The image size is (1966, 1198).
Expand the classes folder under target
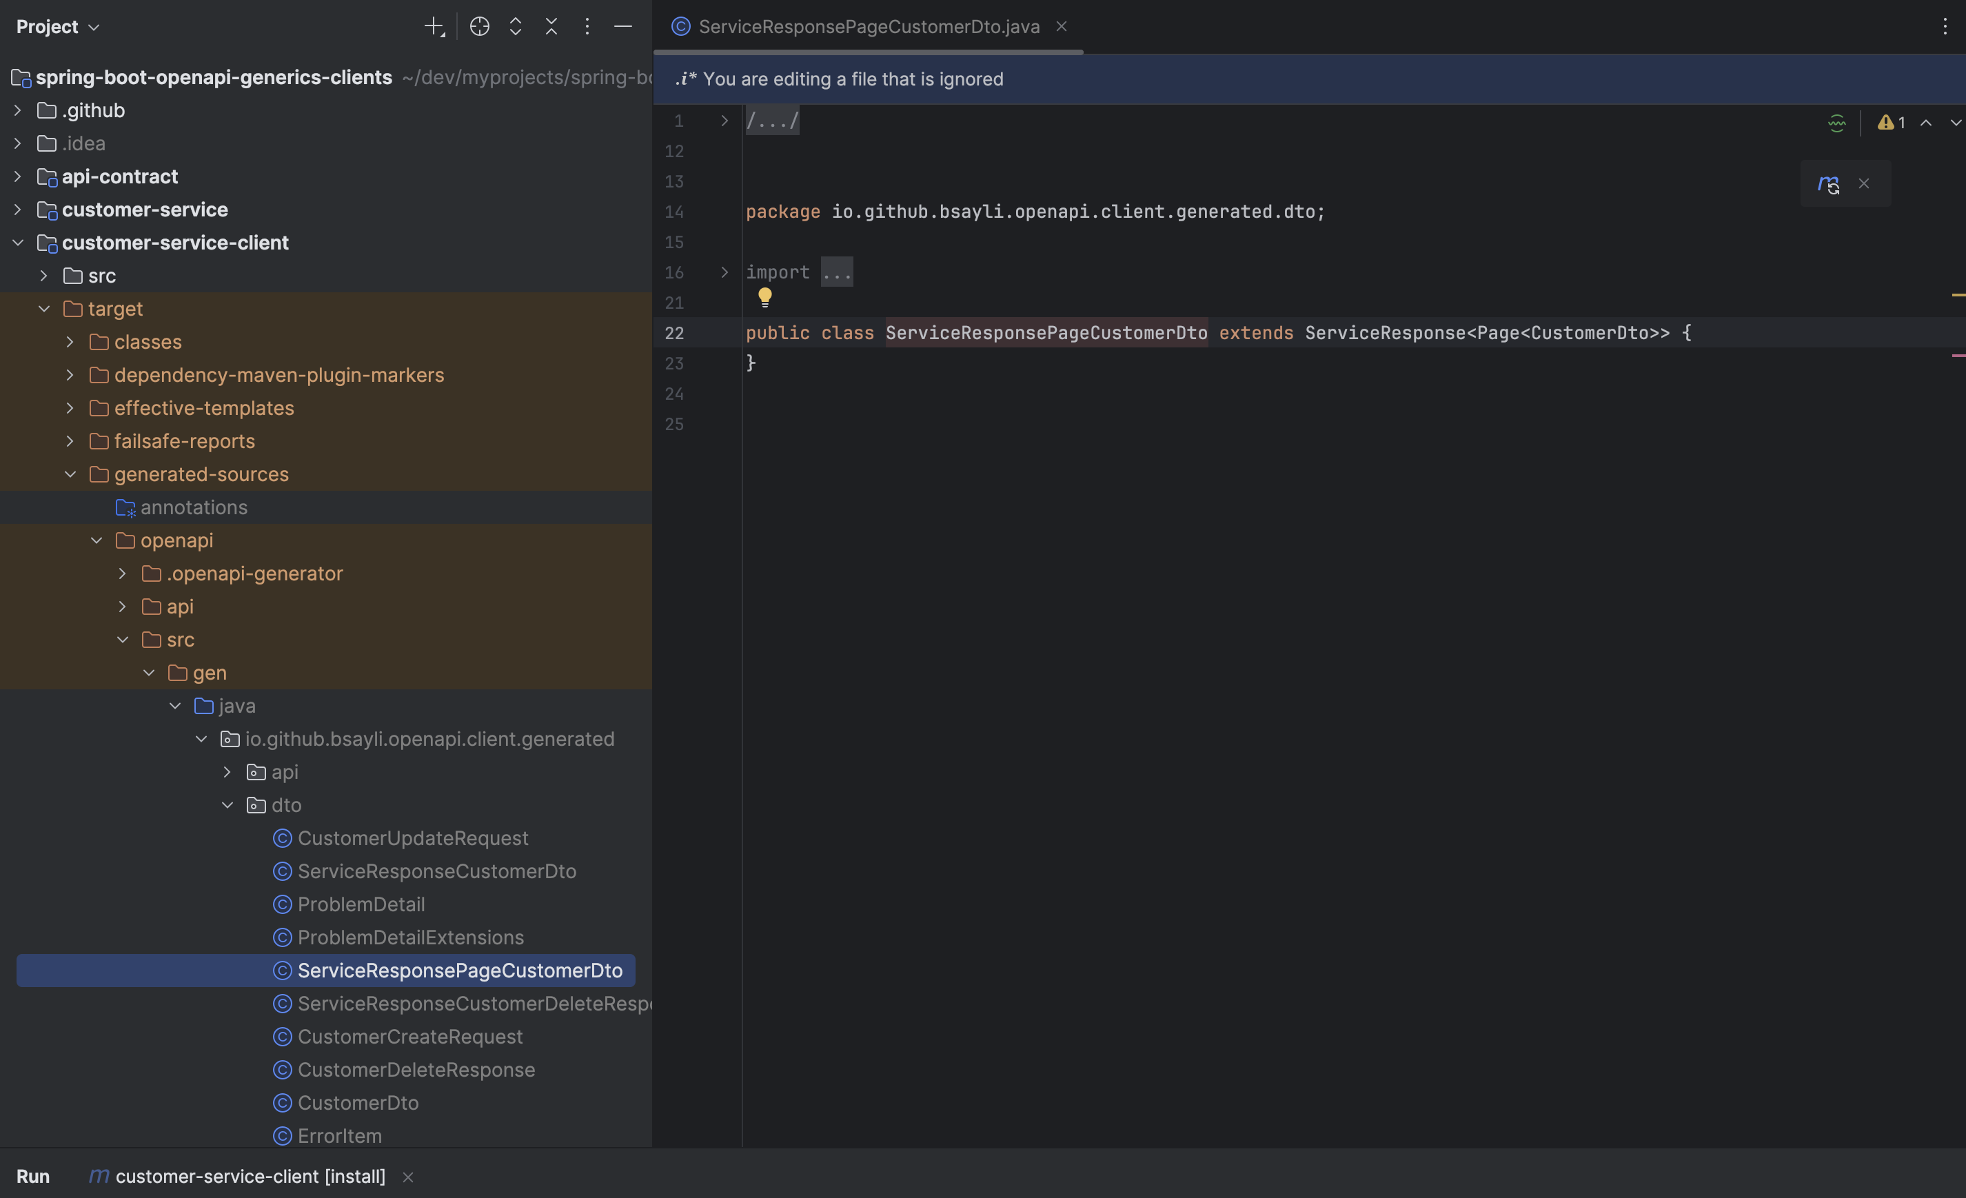coord(70,342)
